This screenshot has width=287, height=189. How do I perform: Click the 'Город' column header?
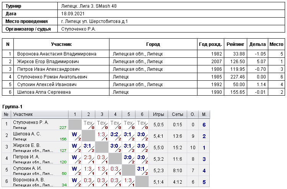click(153, 44)
